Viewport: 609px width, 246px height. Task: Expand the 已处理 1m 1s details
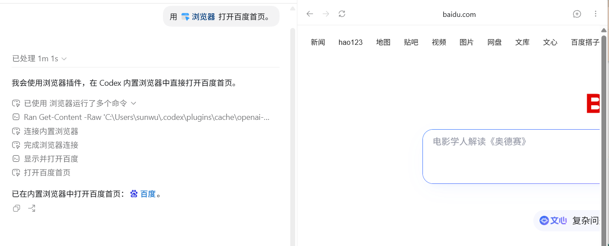[39, 59]
